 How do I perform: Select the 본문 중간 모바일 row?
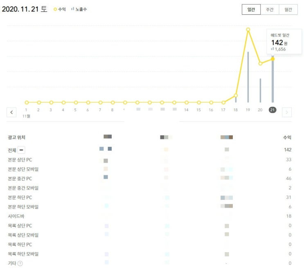[x=149, y=188]
